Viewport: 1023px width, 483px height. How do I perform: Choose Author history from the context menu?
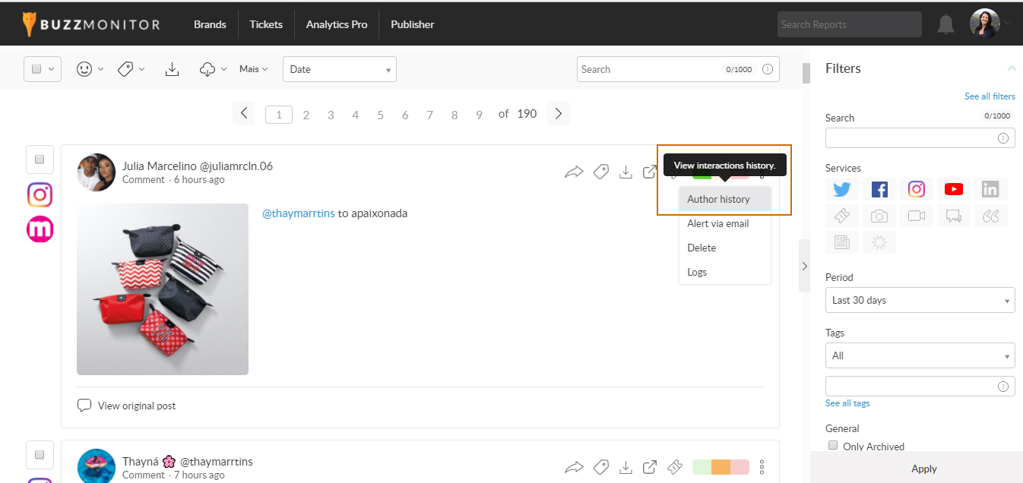click(x=719, y=199)
